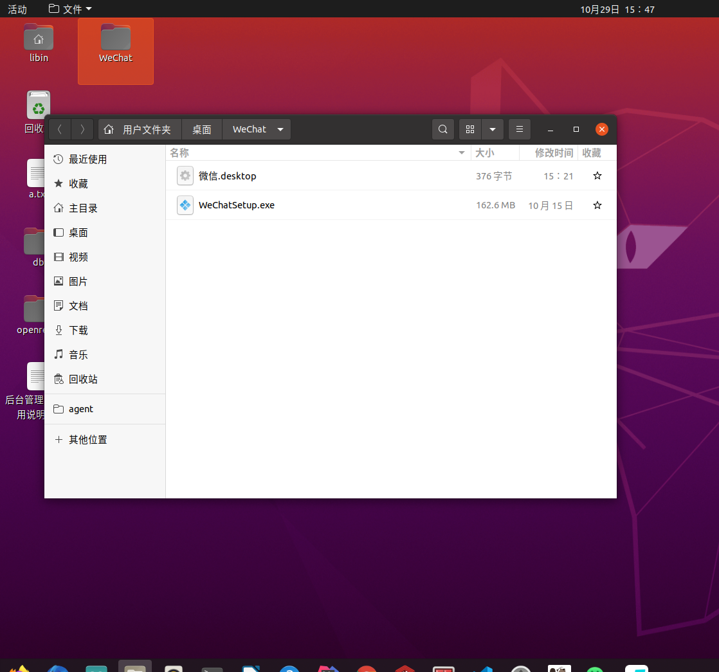Screen dimensions: 719x672
Task: Minimize the Files window
Action: tap(551, 129)
